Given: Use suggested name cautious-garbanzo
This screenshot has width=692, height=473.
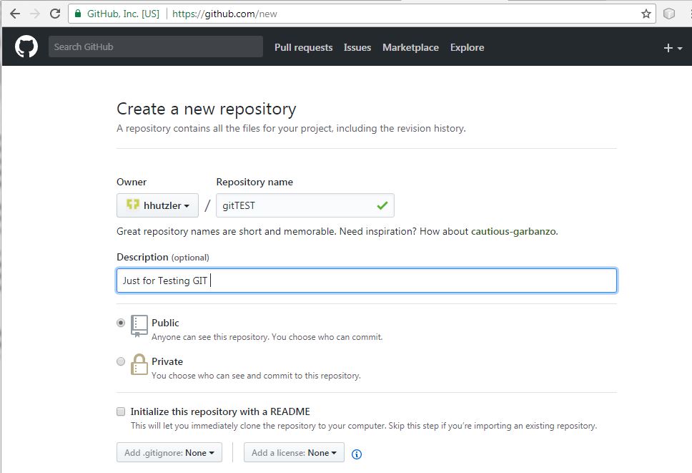Looking at the screenshot, I should [x=514, y=231].
